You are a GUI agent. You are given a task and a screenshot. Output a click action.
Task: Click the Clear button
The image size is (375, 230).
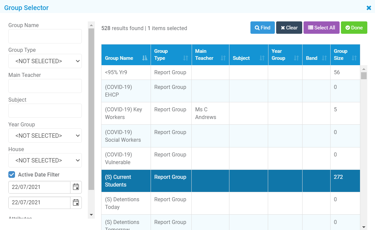tap(289, 27)
